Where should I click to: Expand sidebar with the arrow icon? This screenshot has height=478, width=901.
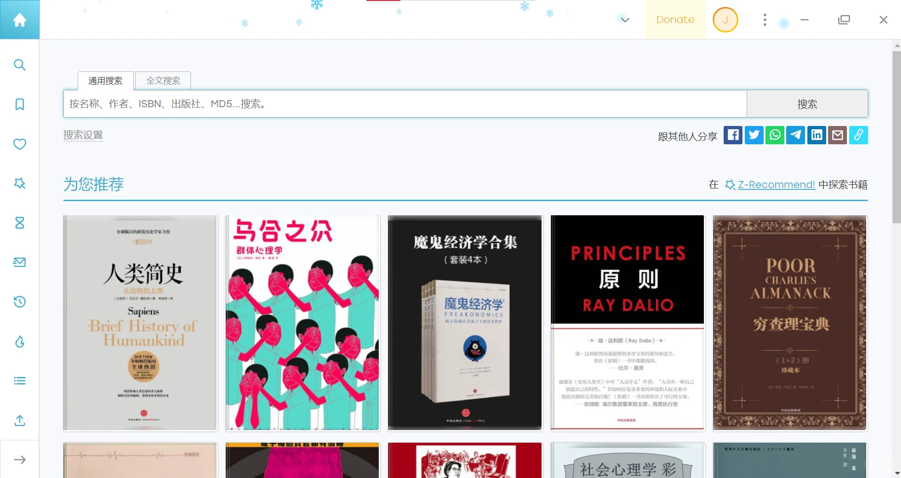[x=19, y=460]
